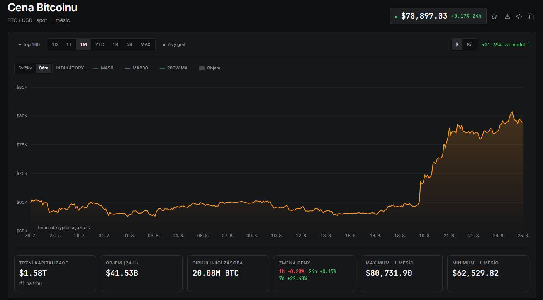
Task: Click the 1h -0.20% price change
Action: coord(292,271)
